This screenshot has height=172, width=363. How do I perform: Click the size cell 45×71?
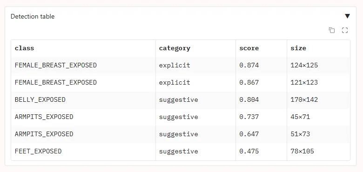(318, 117)
